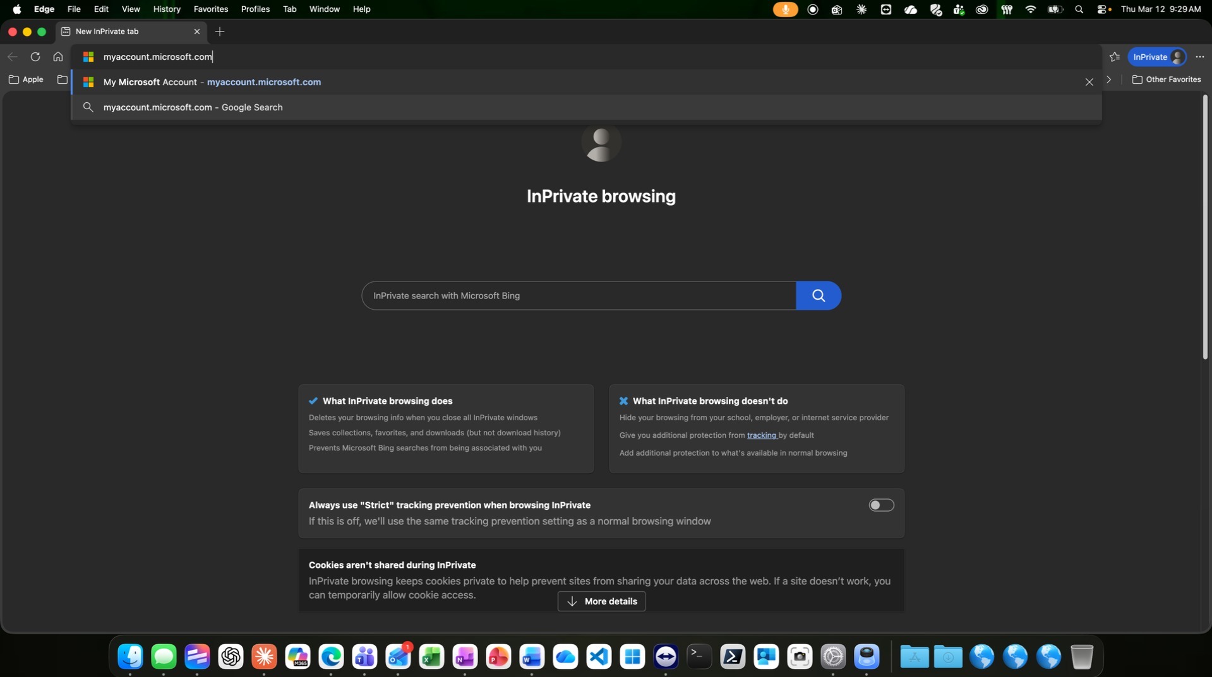Click the page vertical scrollbar
The image size is (1212, 677).
(1205, 227)
